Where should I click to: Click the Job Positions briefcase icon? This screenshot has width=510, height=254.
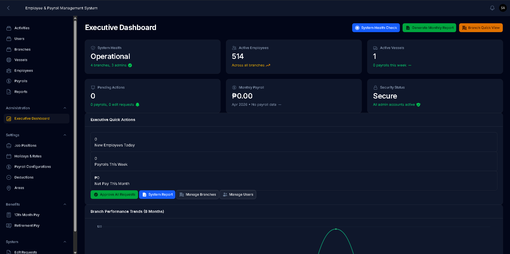[9, 146]
